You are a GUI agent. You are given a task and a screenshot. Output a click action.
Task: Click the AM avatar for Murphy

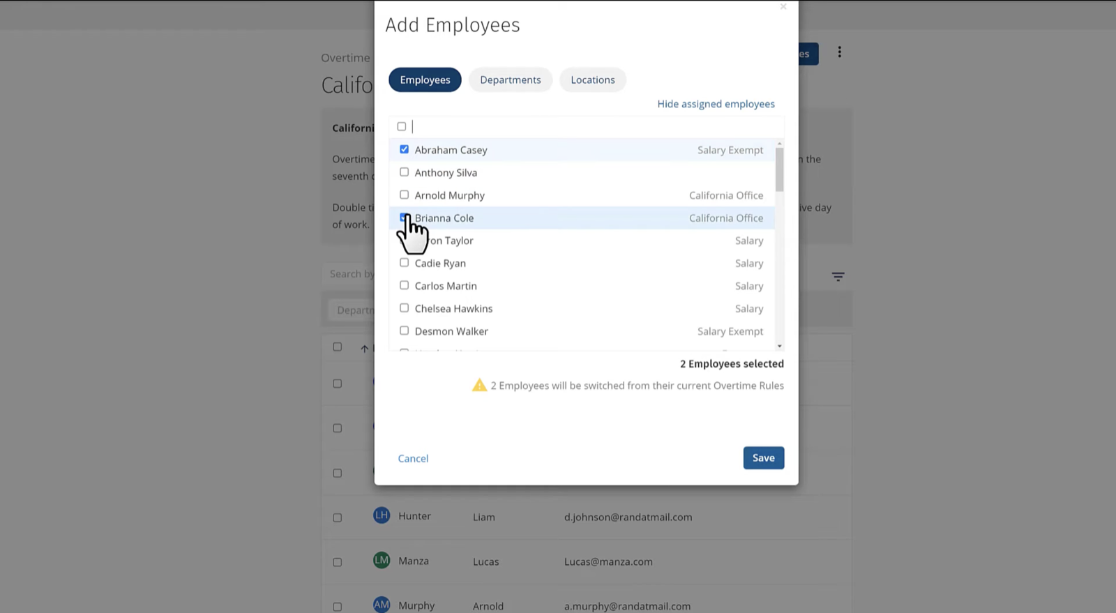(x=382, y=605)
